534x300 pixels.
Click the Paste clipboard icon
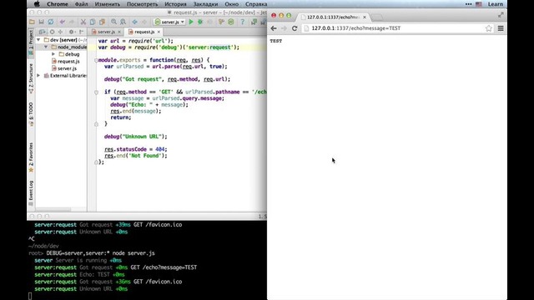(102, 22)
